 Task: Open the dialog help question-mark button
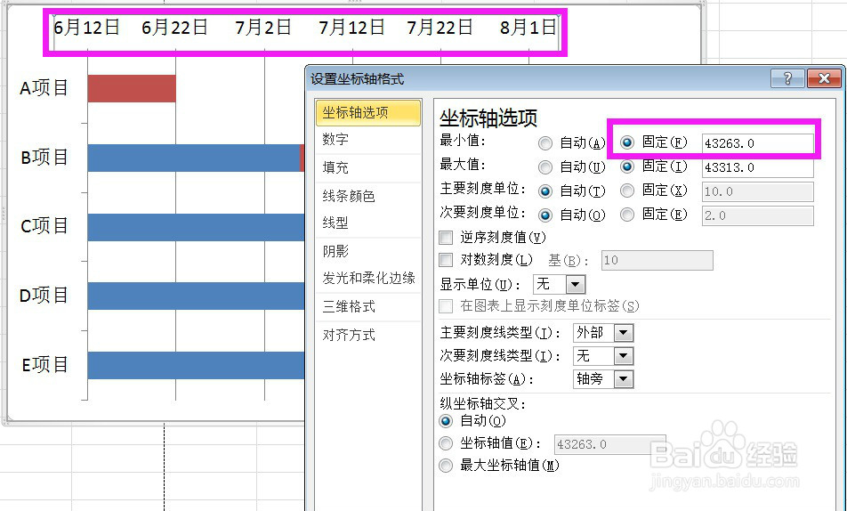pyautogui.click(x=787, y=78)
